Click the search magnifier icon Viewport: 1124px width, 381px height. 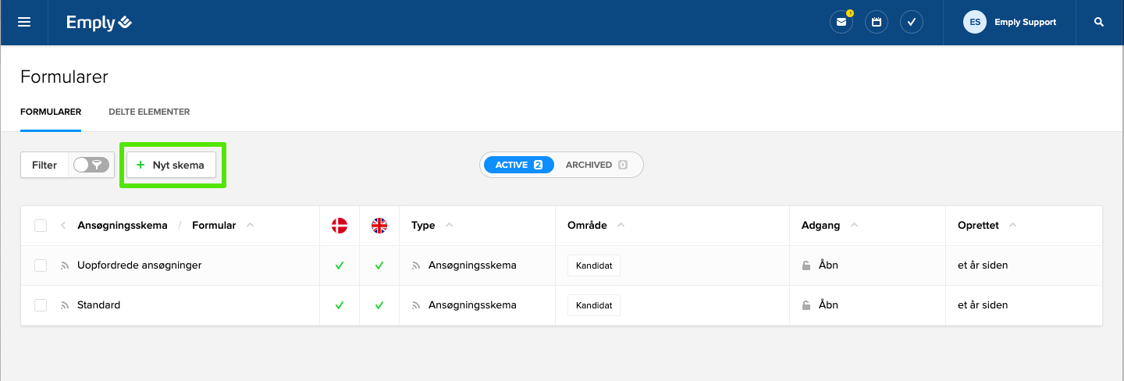[1099, 23]
